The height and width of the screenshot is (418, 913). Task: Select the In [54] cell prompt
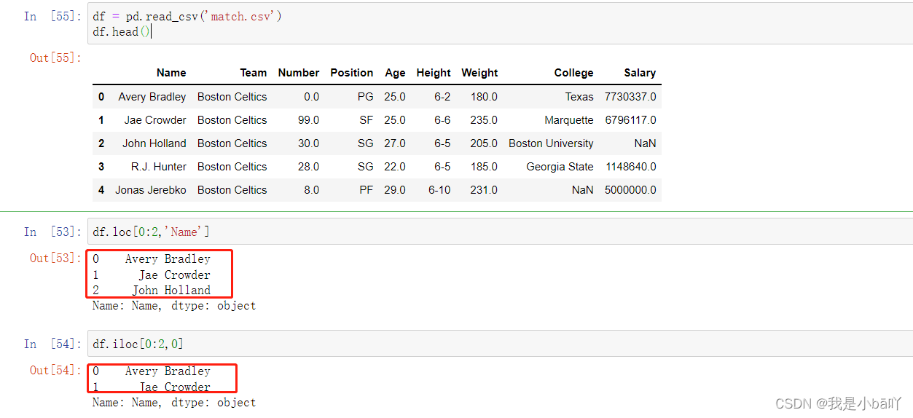pos(52,343)
